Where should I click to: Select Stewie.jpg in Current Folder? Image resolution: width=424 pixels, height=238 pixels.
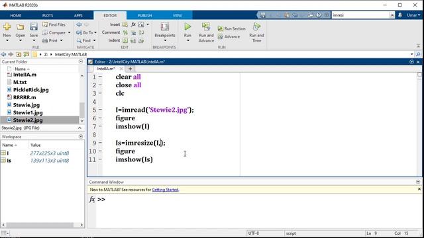point(26,105)
